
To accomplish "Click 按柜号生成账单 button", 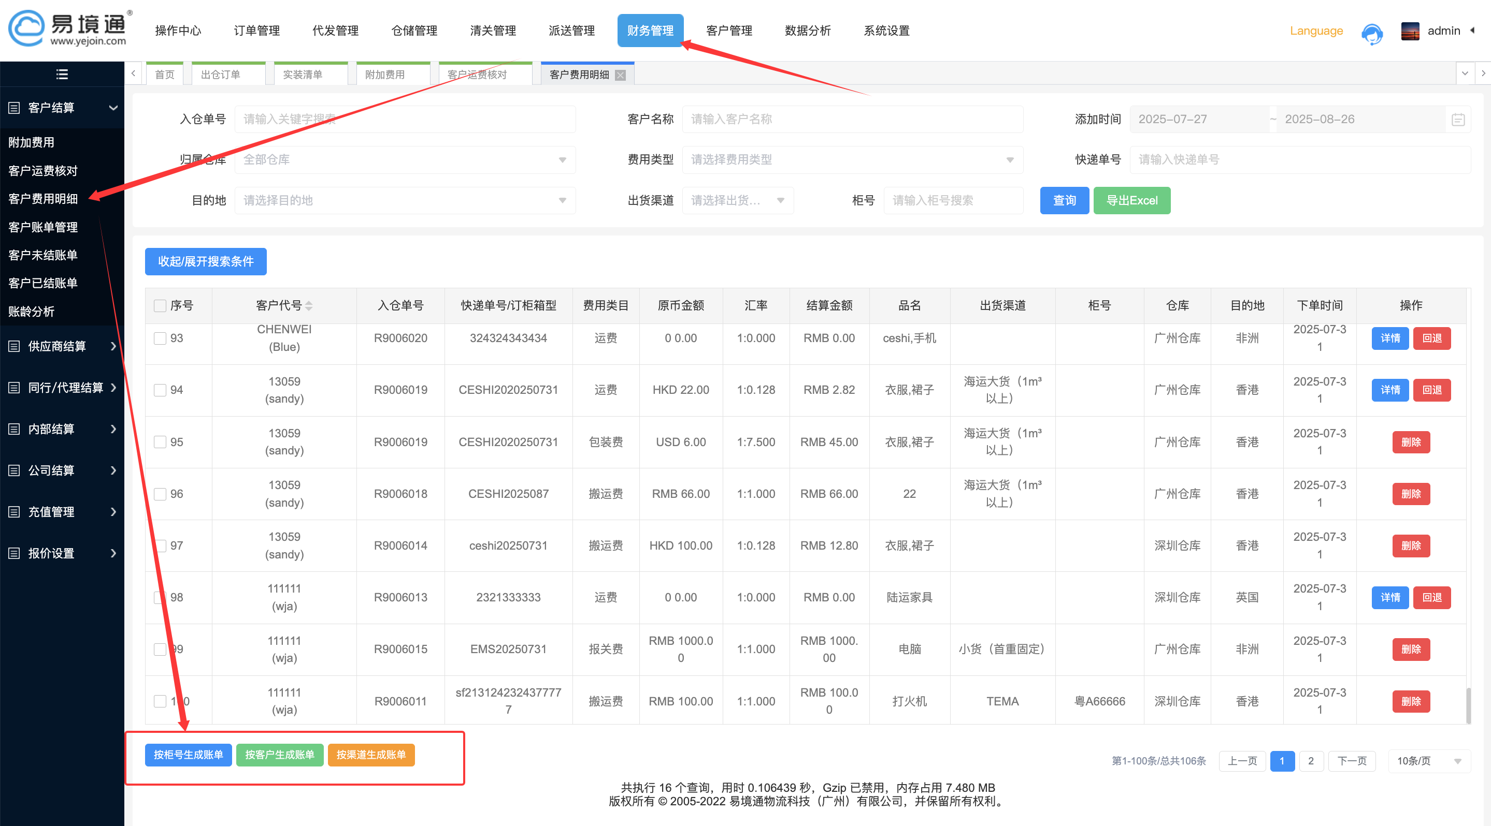I will pyautogui.click(x=188, y=755).
